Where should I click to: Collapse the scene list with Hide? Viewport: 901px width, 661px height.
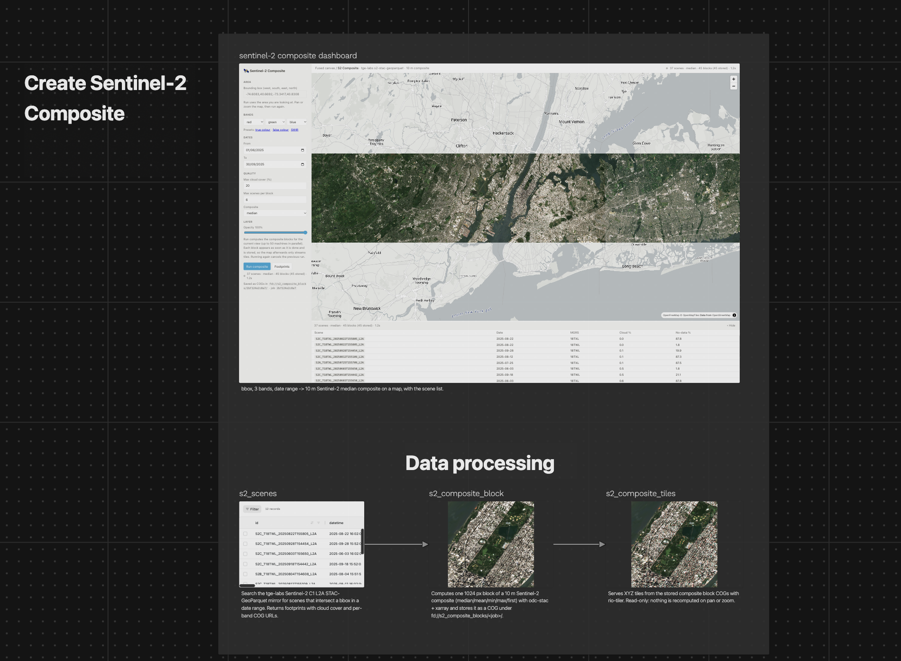[x=731, y=326]
